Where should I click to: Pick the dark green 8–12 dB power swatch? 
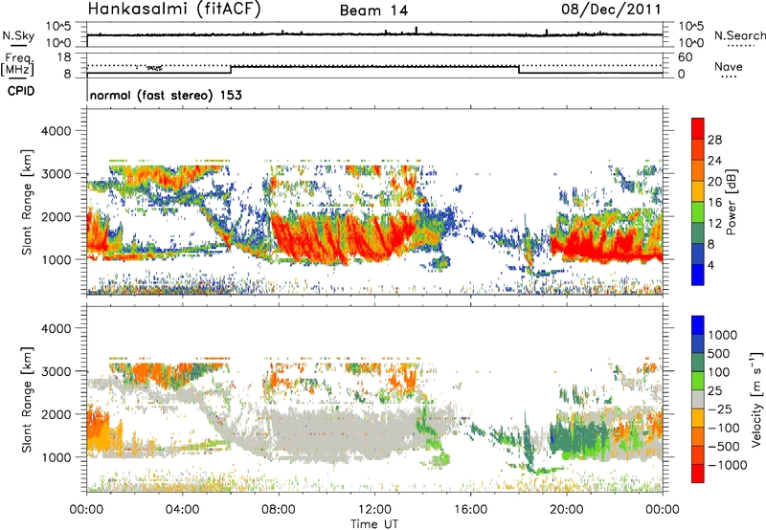(698, 233)
